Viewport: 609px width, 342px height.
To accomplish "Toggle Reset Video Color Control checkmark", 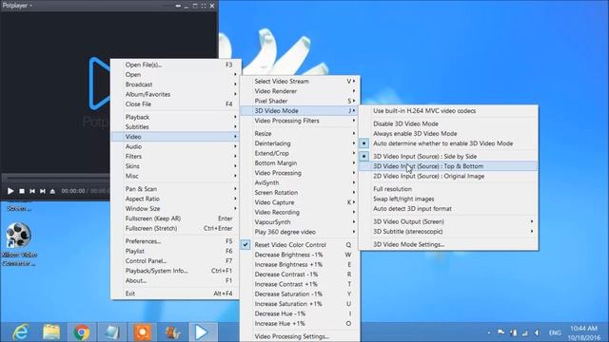I will [x=246, y=245].
